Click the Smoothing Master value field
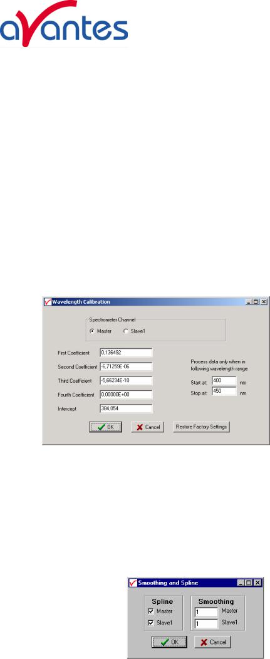The width and height of the screenshot is (270, 659). pos(206,613)
